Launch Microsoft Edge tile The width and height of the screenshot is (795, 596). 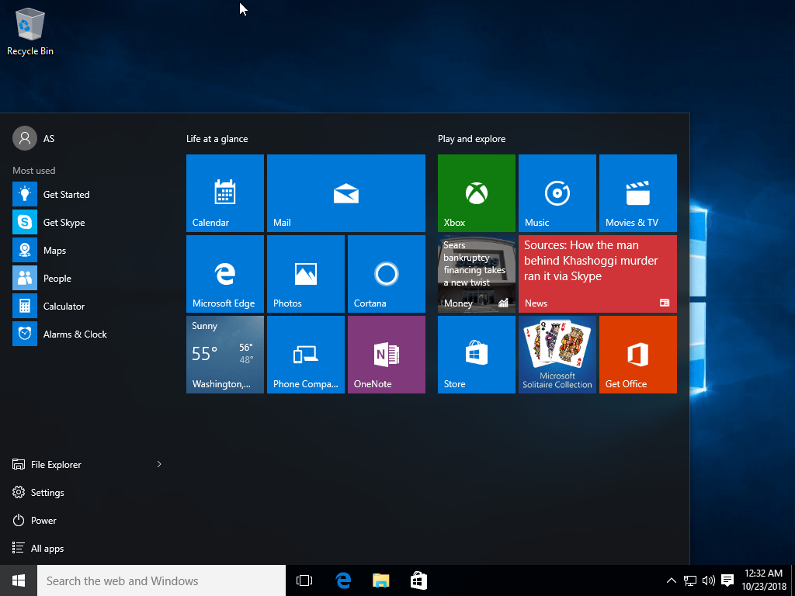(225, 274)
